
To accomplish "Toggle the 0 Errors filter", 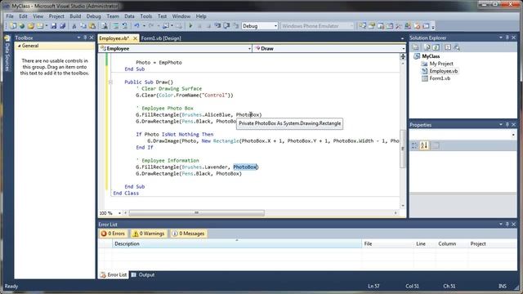I will click(x=113, y=234).
